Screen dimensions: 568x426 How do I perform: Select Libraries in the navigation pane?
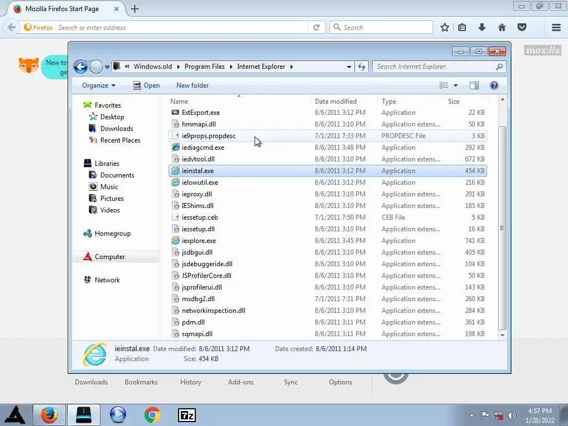107,164
